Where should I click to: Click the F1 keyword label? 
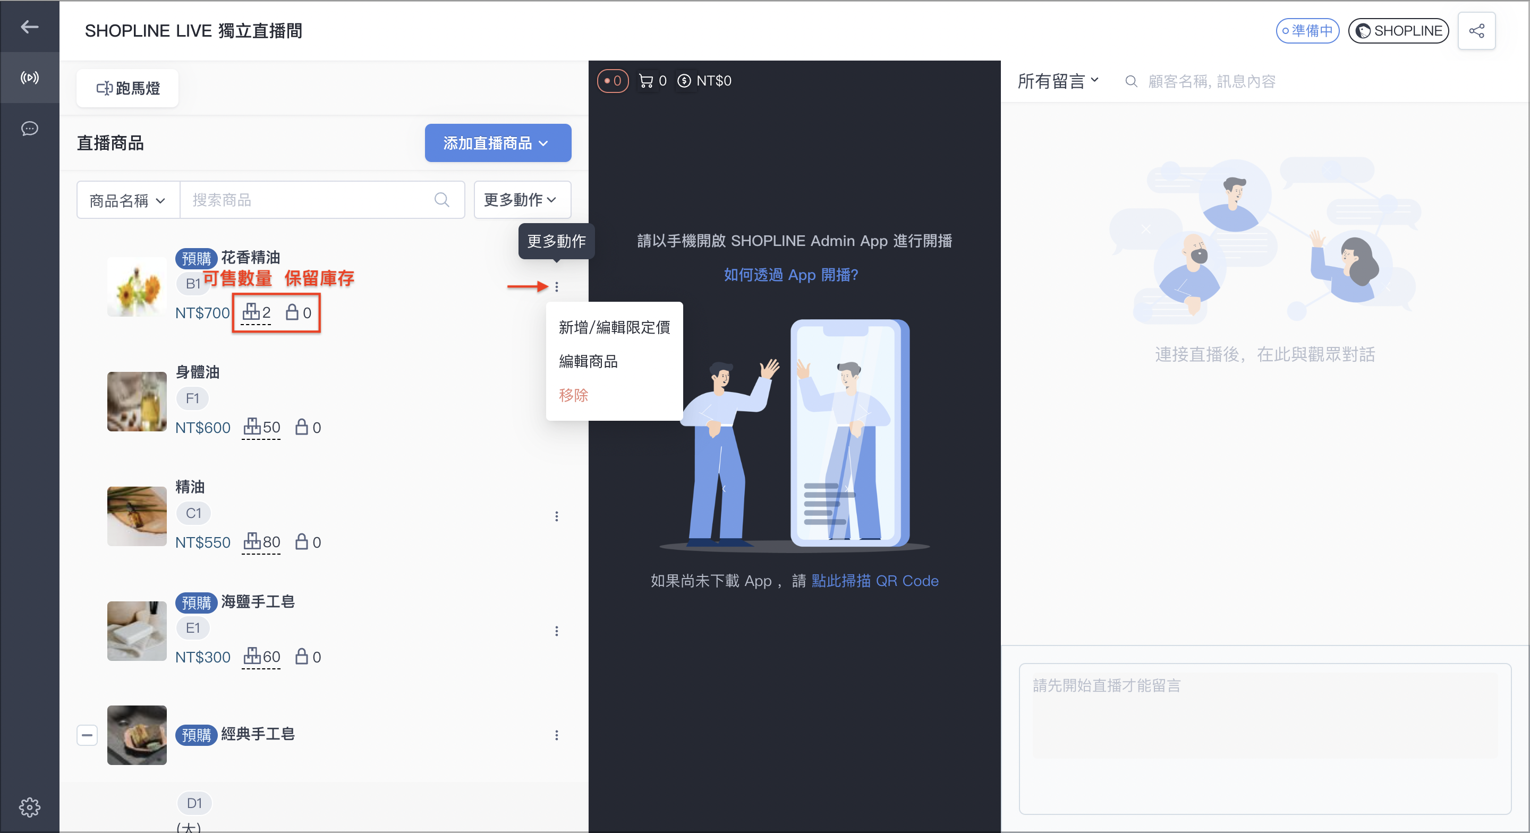coord(192,398)
